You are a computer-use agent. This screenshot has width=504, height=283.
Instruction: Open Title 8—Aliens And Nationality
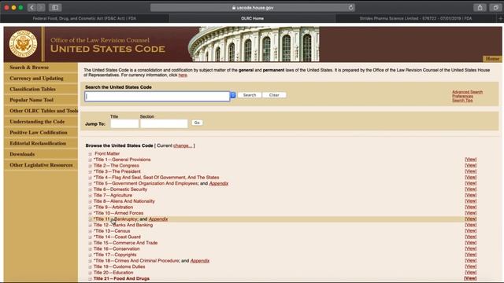(124, 201)
